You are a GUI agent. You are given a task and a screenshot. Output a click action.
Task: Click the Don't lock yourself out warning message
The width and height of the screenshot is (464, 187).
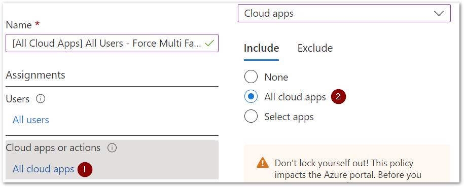[348, 169]
